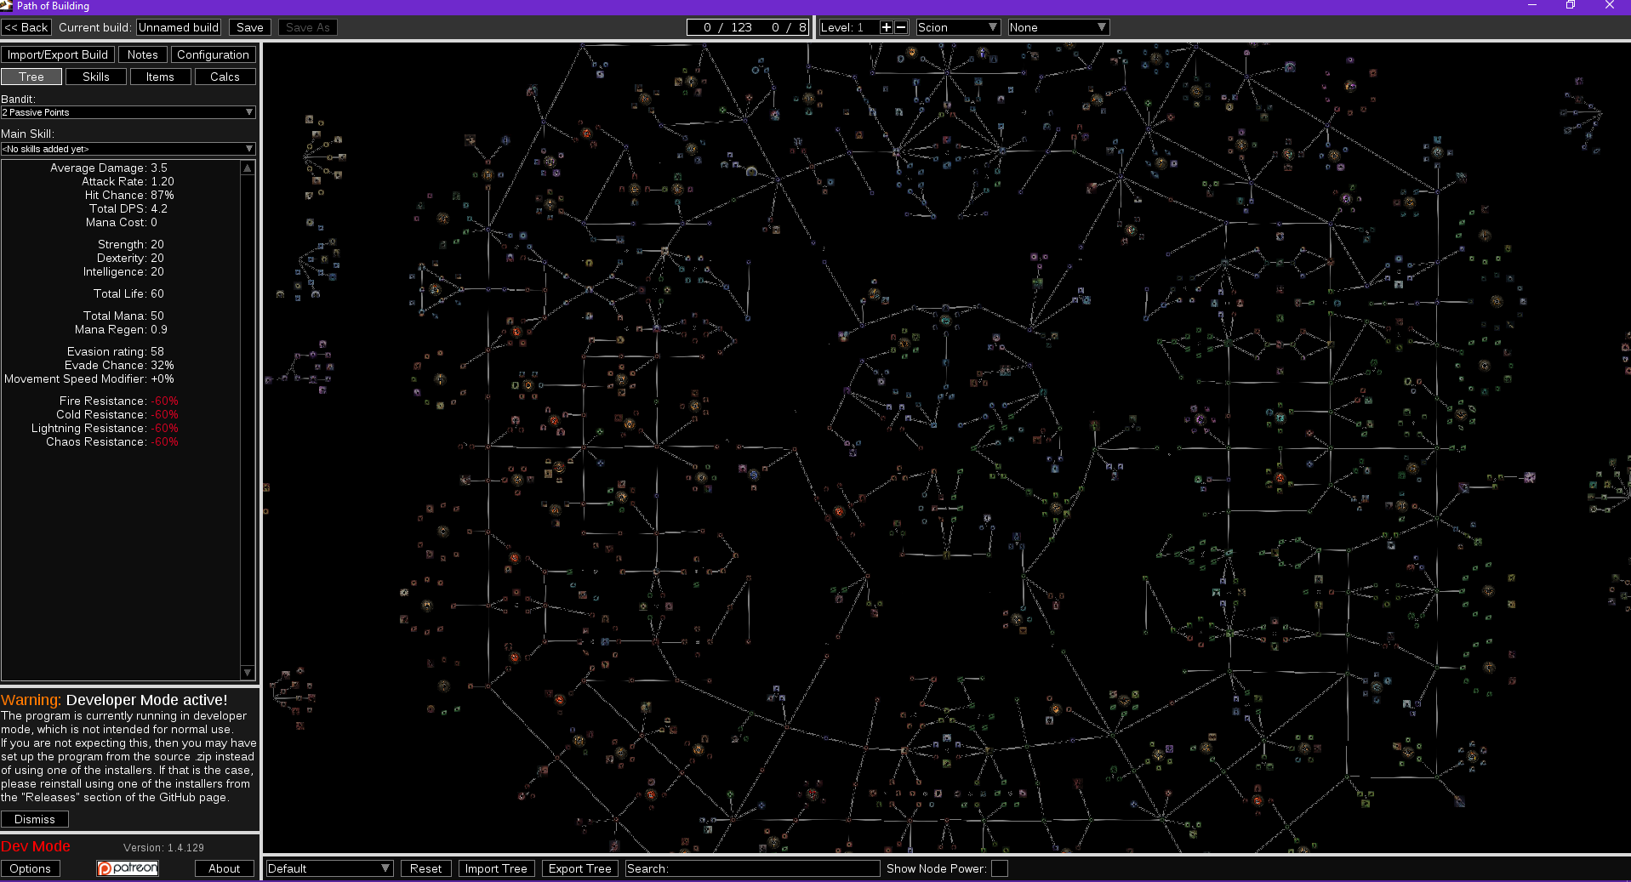The height and width of the screenshot is (882, 1631).
Task: Save the current build
Action: [x=249, y=26]
